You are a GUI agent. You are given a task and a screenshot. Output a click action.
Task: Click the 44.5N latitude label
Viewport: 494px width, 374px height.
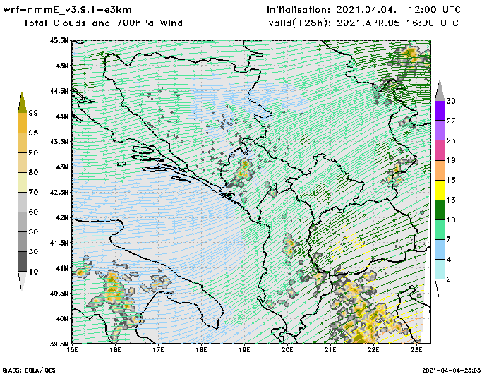point(59,91)
